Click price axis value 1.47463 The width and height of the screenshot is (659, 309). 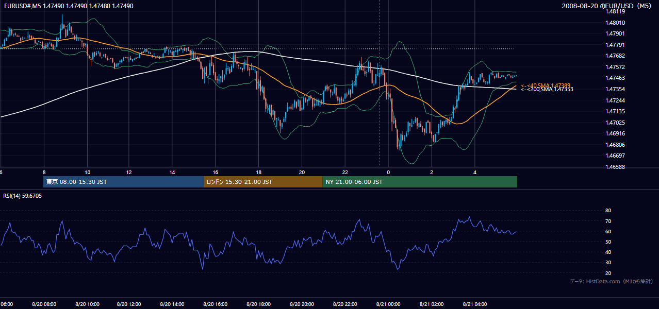[x=616, y=78]
